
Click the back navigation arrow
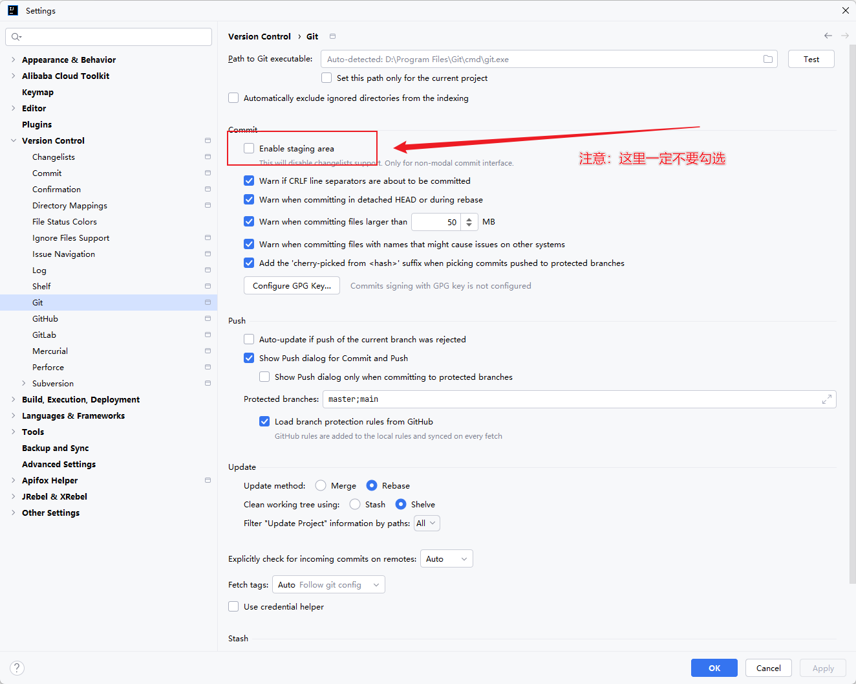[828, 36]
